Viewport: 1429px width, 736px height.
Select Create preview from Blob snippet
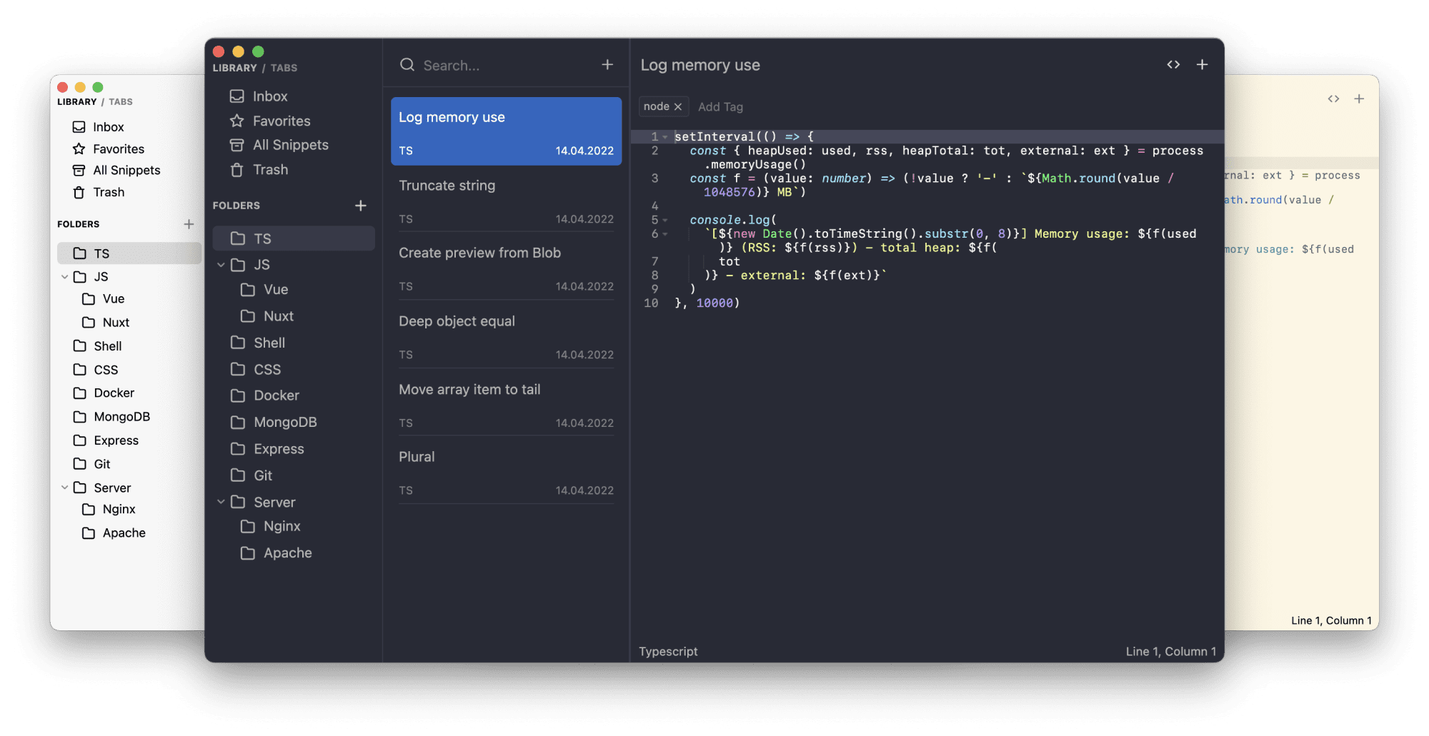(x=506, y=268)
